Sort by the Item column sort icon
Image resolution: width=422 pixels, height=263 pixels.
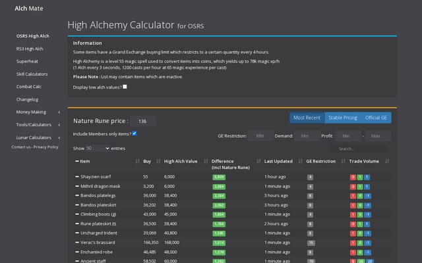coord(138,161)
